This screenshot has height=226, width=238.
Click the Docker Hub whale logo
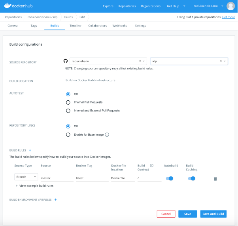pyautogui.click(x=8, y=6)
